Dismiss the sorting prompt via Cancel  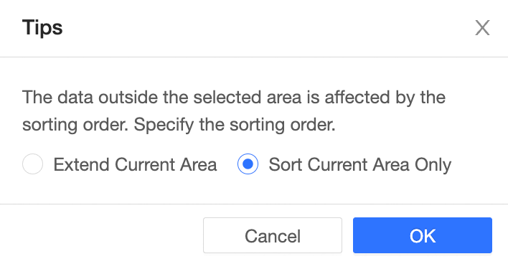click(x=273, y=235)
